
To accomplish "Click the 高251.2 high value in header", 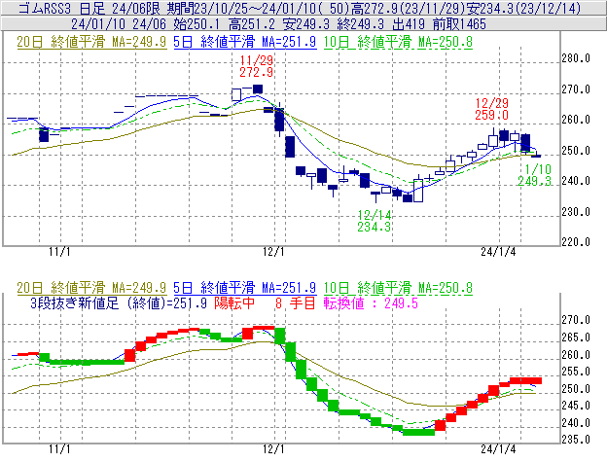I will [x=251, y=24].
